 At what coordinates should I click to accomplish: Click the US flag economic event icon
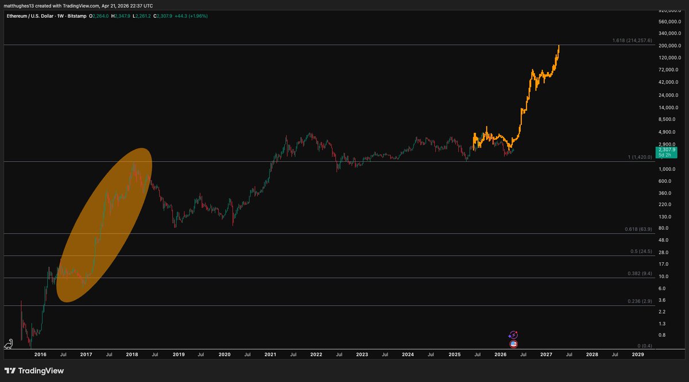coord(513,344)
